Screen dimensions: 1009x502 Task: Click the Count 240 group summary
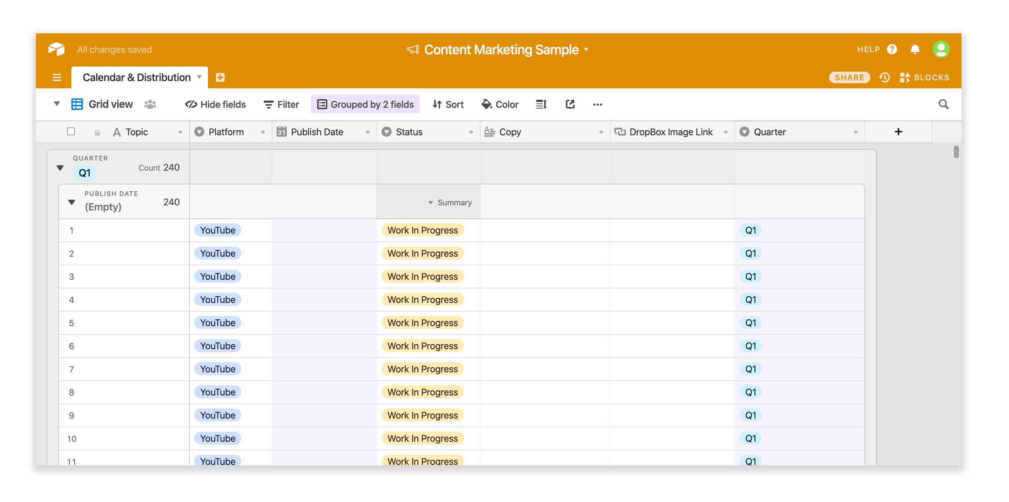159,168
